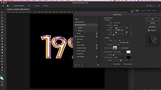Set bevel direction to Up

coord(114,30)
